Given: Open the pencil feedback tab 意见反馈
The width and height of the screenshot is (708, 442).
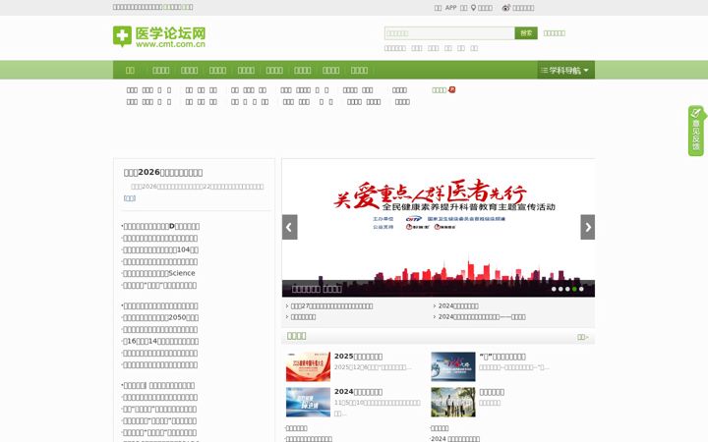Looking at the screenshot, I should click(696, 131).
